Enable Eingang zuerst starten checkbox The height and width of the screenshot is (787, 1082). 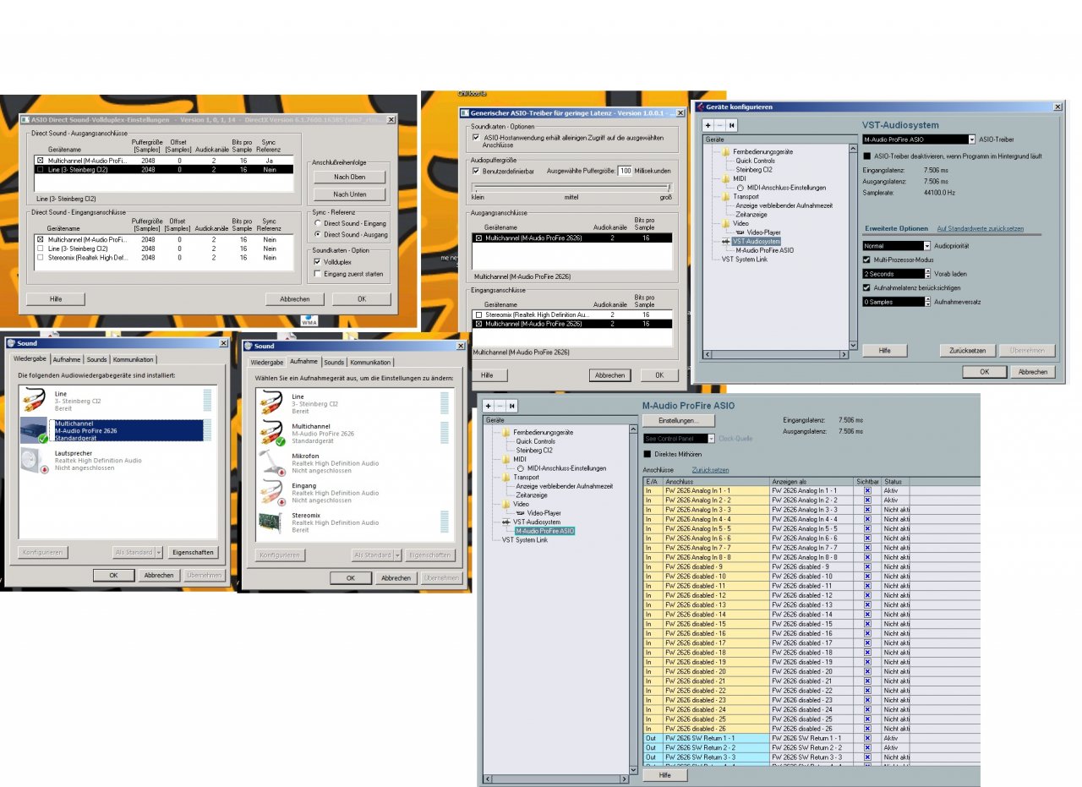pyautogui.click(x=317, y=273)
